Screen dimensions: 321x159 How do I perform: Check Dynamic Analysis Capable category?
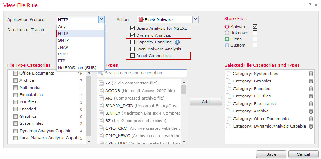(x=16, y=131)
